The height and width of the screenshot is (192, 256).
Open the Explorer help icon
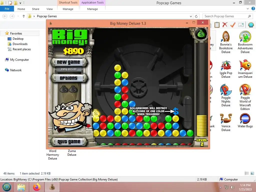[x=253, y=9]
